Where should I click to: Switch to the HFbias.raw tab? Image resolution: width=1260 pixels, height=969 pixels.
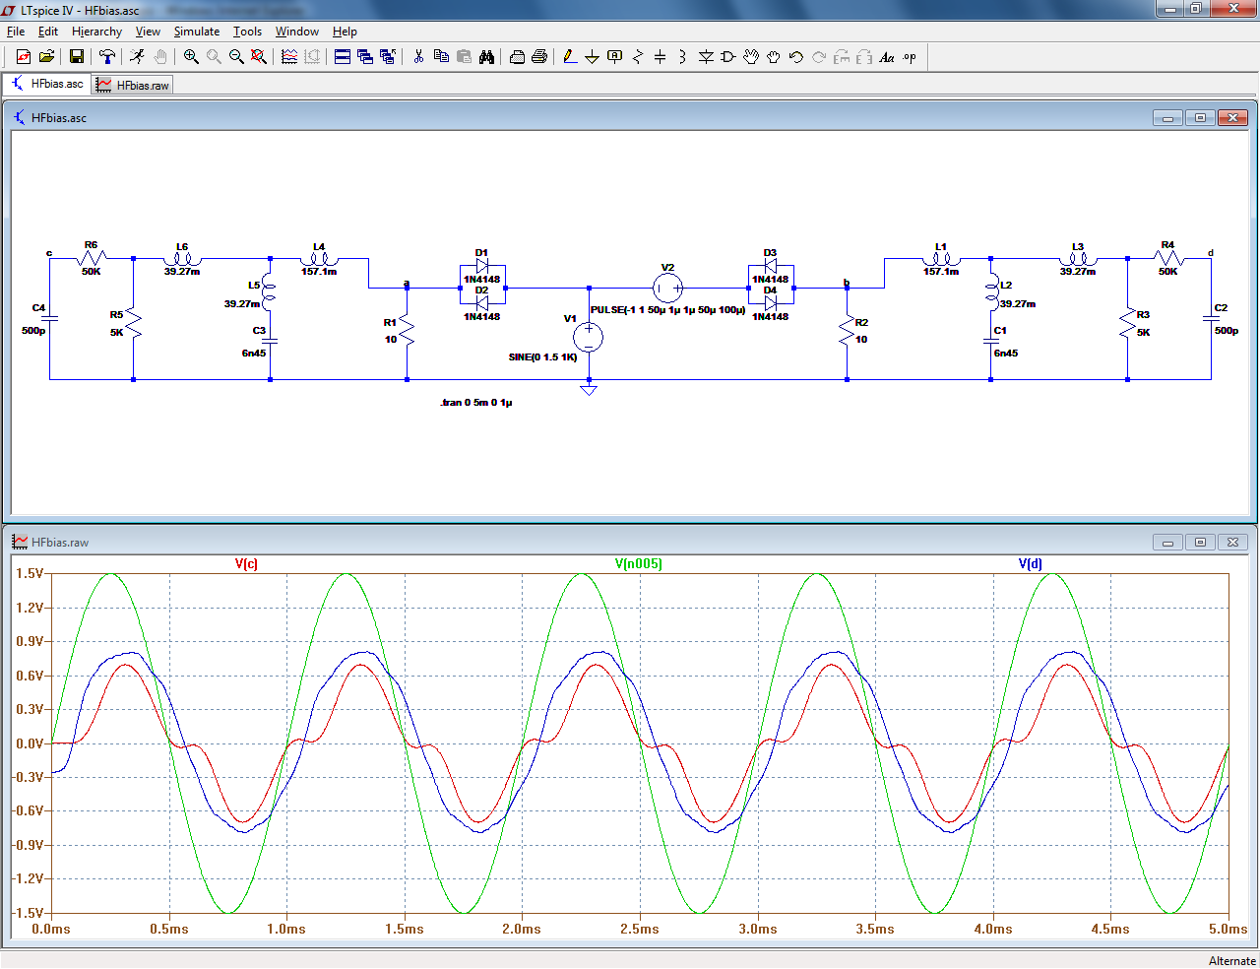click(x=133, y=86)
